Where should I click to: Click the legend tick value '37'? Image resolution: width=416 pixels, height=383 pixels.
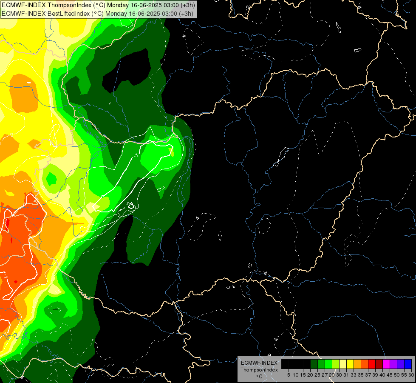368,375
